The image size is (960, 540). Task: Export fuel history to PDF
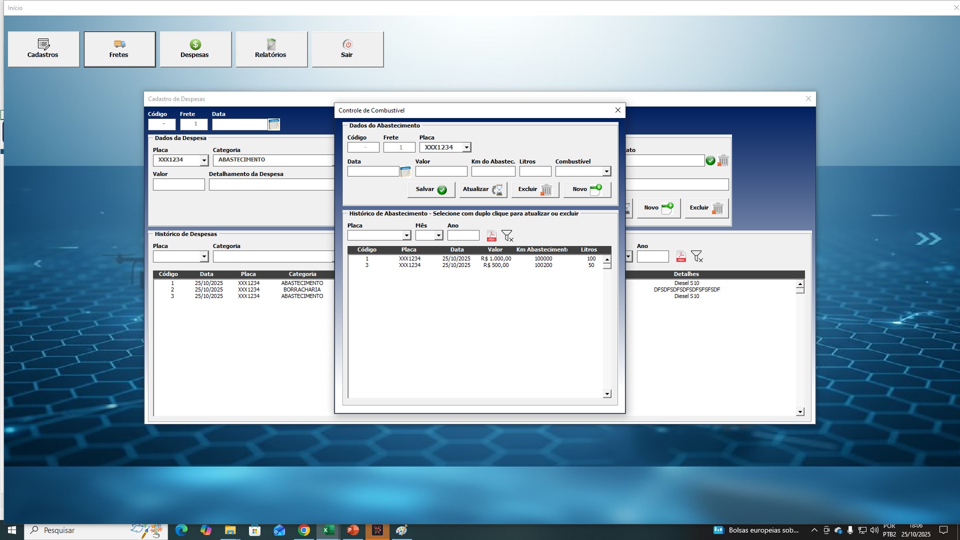(491, 236)
